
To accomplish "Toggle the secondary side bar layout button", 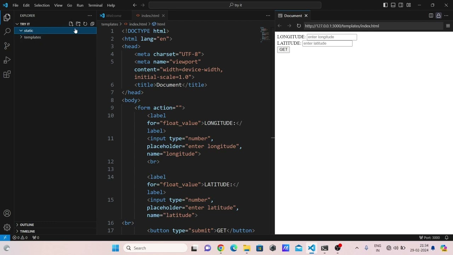I will point(401,5).
